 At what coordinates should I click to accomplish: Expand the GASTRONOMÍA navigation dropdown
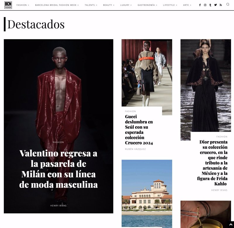pyautogui.click(x=147, y=5)
